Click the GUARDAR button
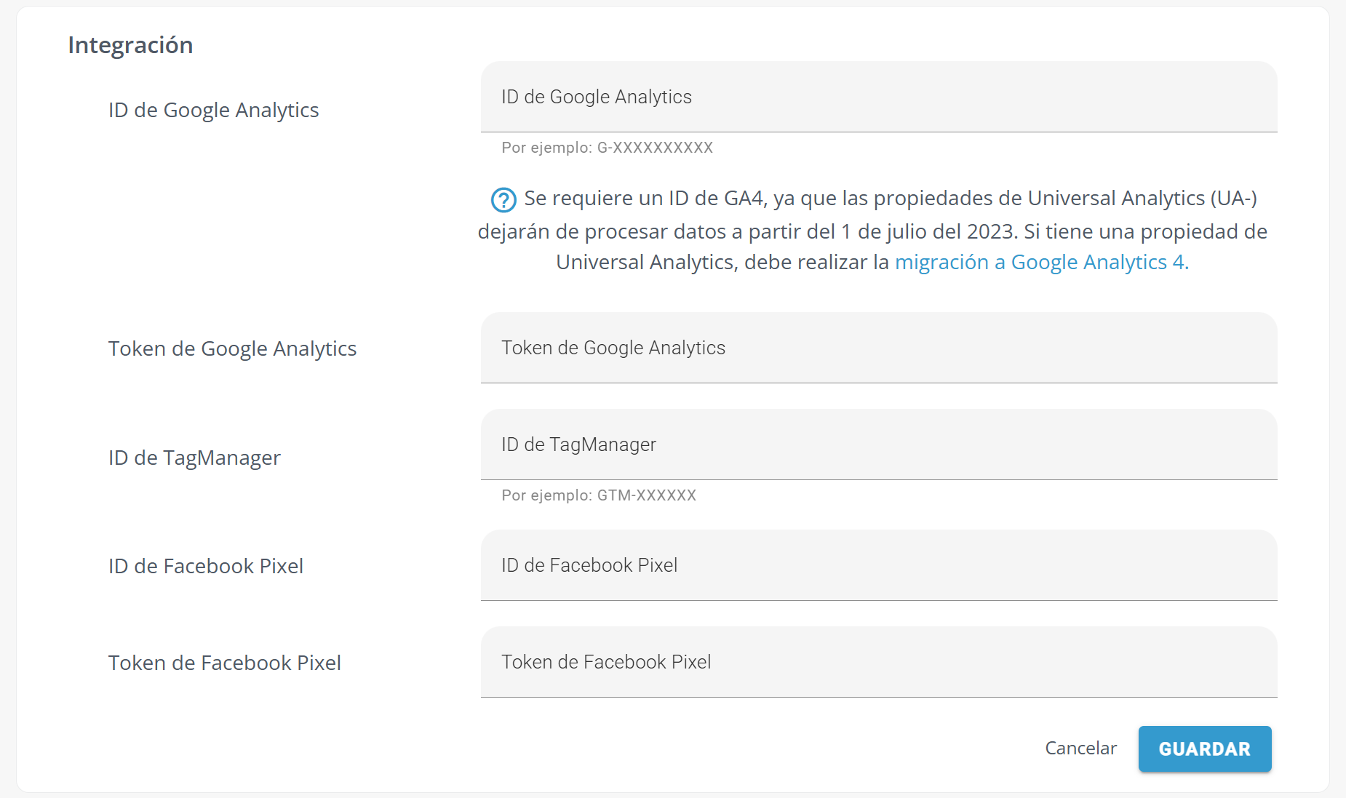The width and height of the screenshot is (1346, 798). click(1205, 749)
